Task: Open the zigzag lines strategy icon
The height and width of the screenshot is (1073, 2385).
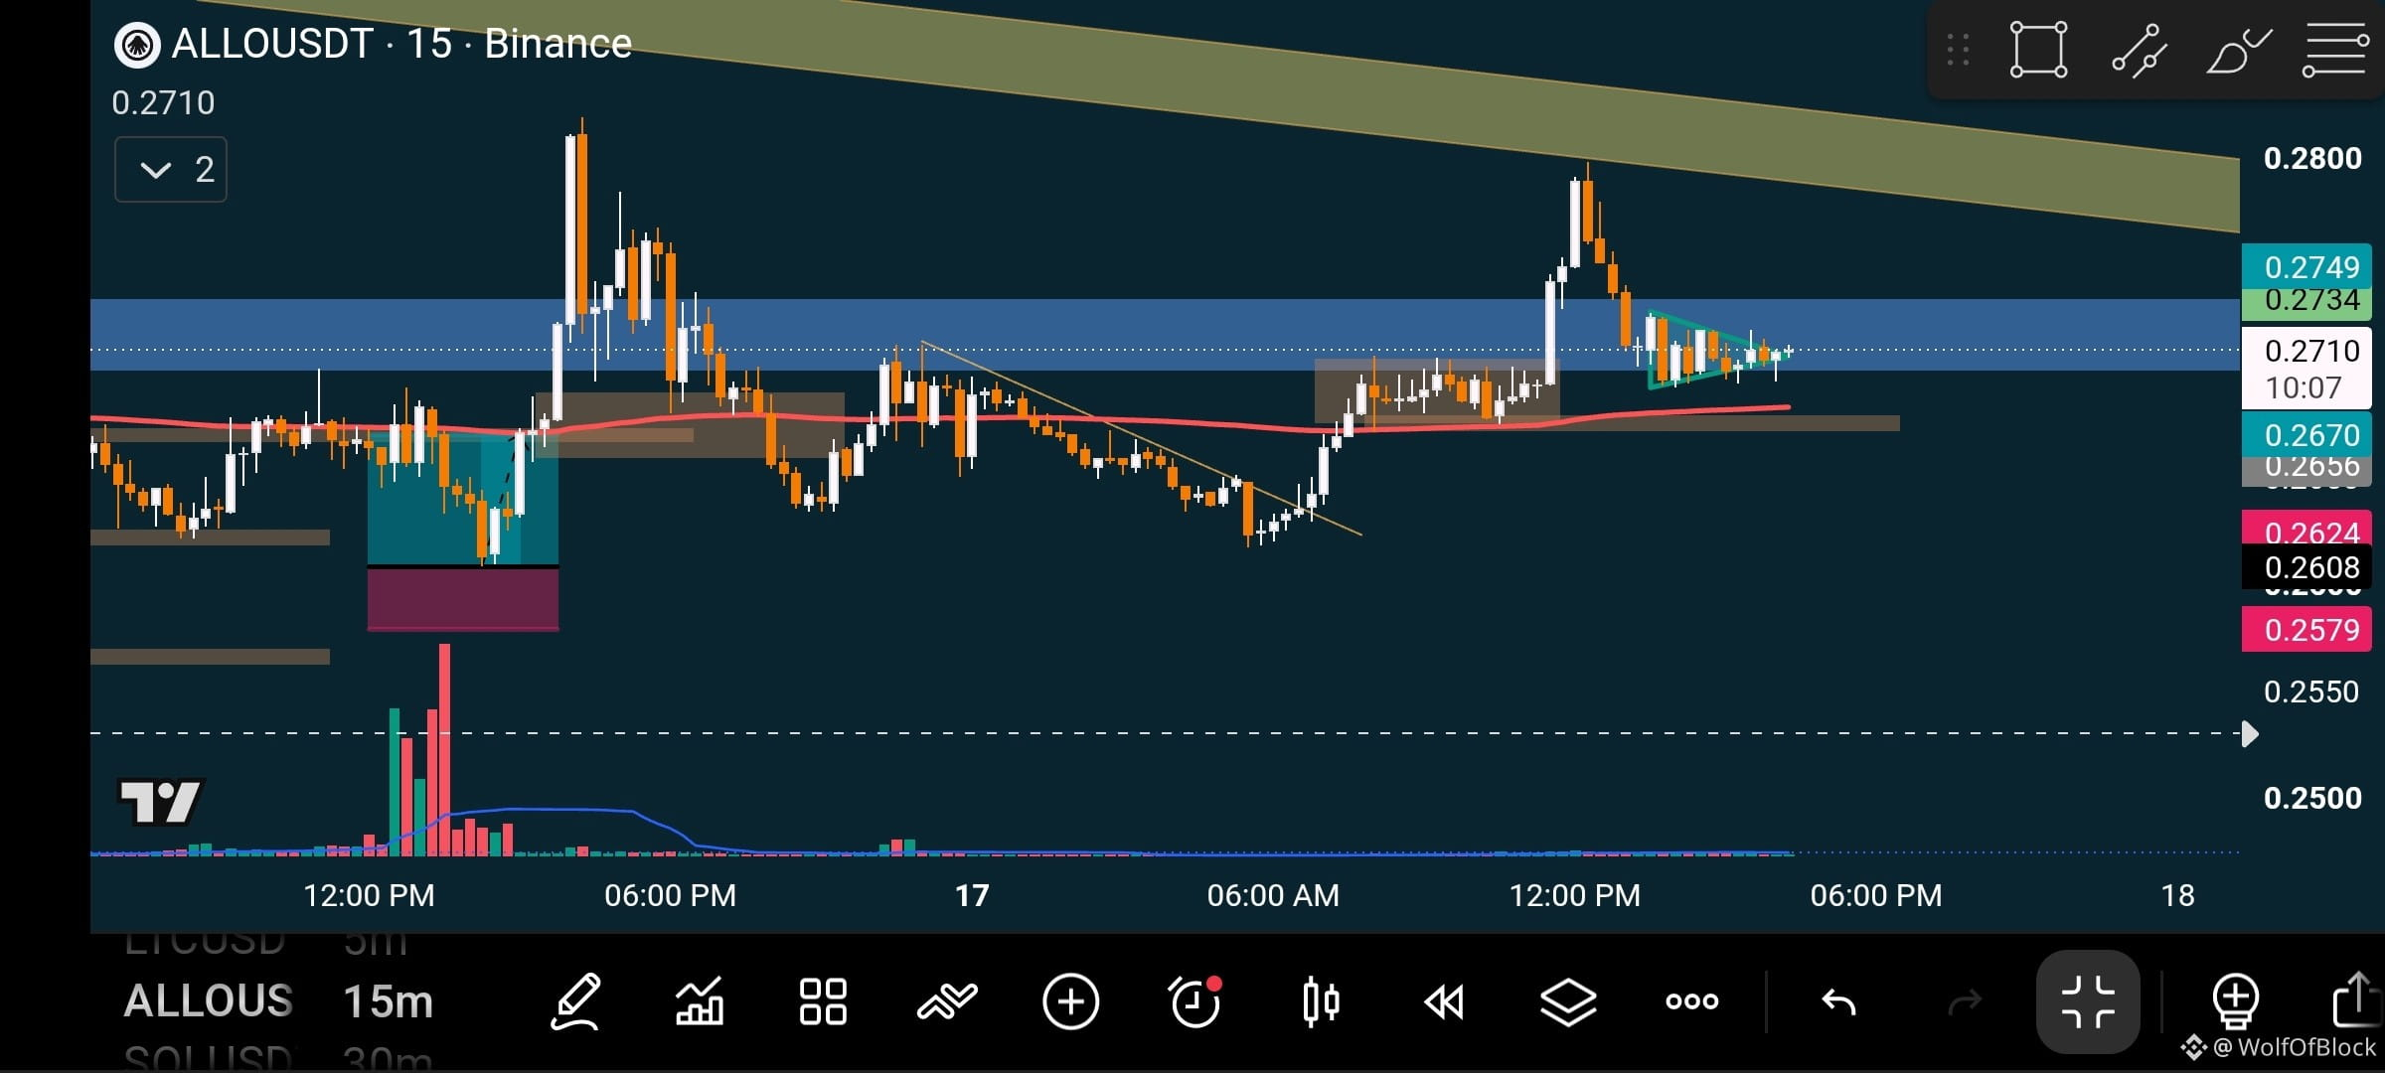Action: (x=947, y=1001)
